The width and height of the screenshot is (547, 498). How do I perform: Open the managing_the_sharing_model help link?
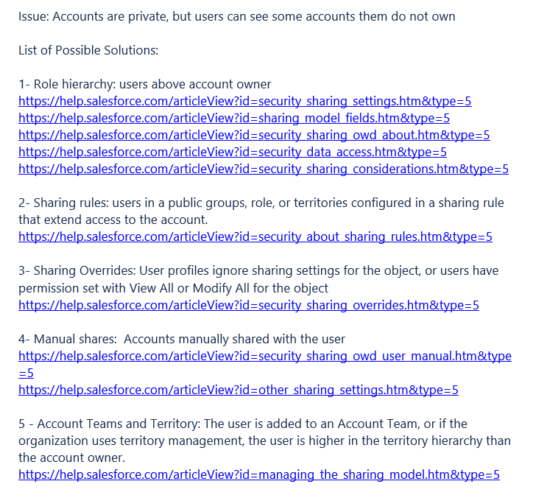(x=259, y=474)
